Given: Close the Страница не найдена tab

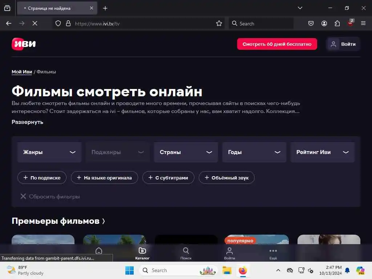Looking at the screenshot, I should tap(92, 8).
